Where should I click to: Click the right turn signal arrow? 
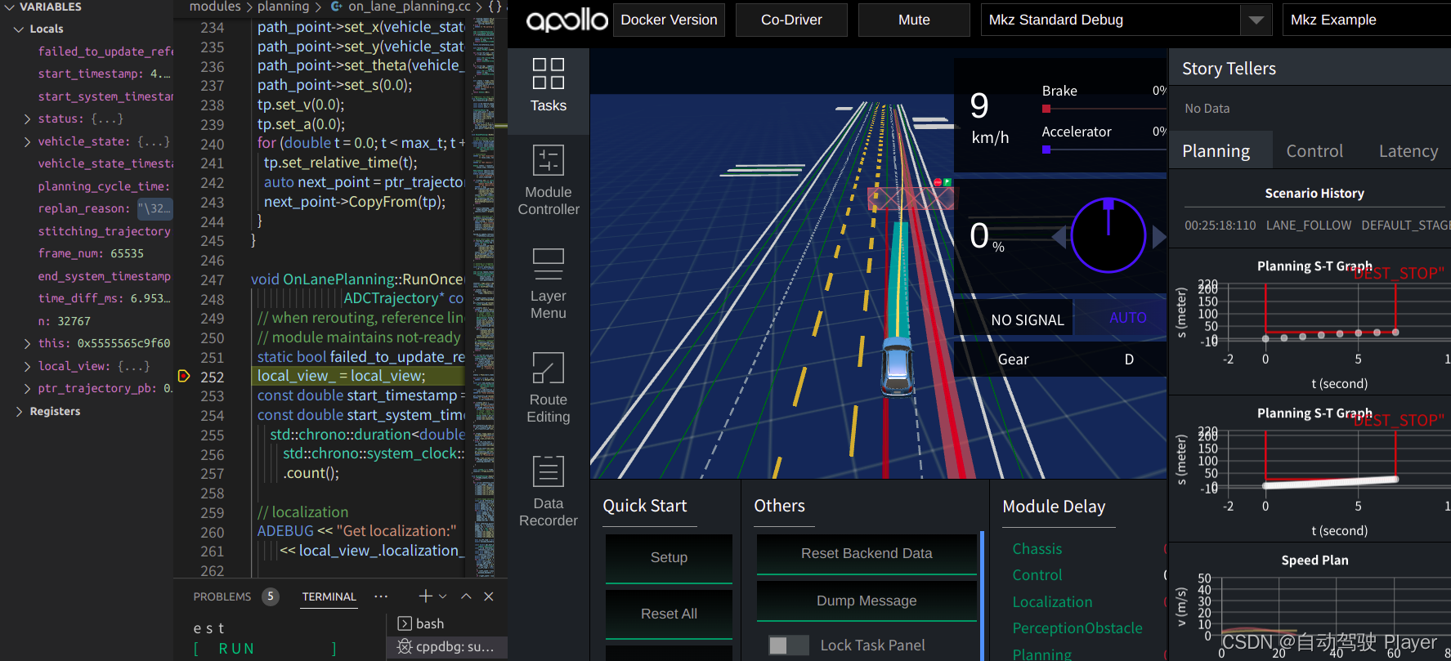(x=1159, y=237)
